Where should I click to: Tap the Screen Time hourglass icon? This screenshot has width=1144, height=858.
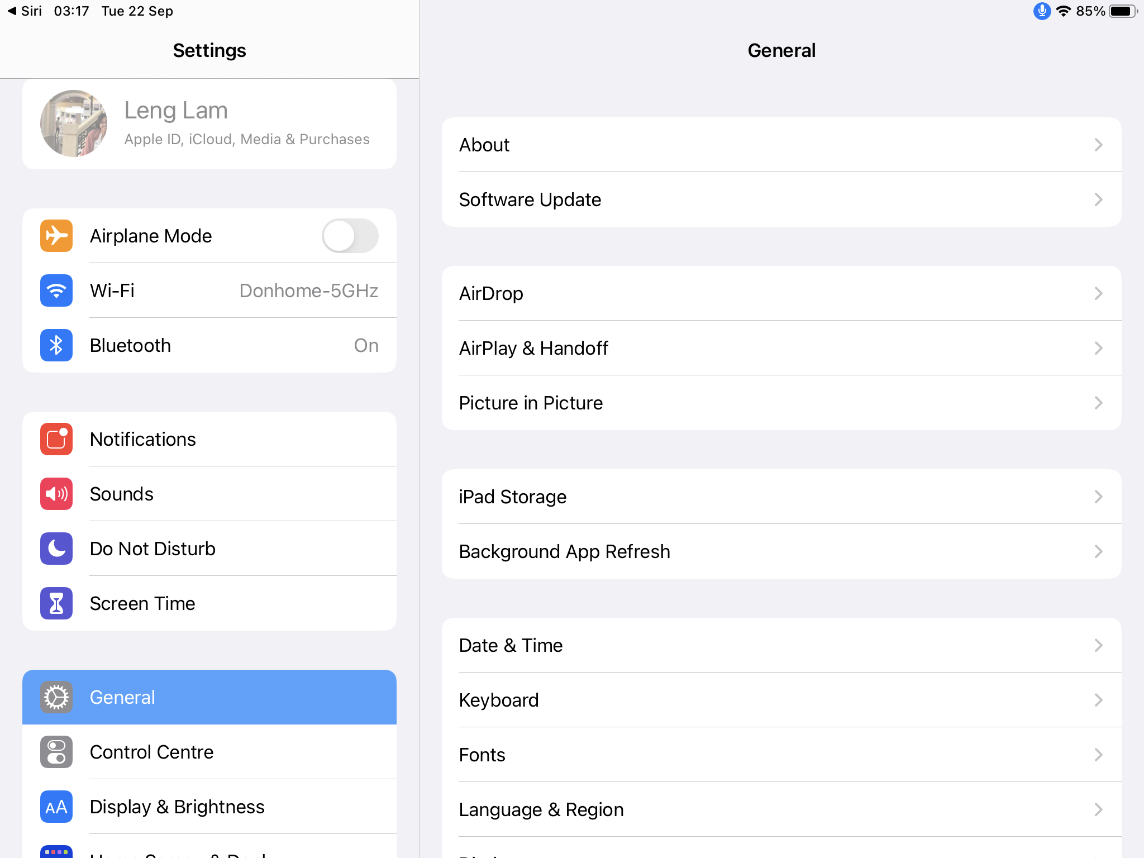click(56, 603)
